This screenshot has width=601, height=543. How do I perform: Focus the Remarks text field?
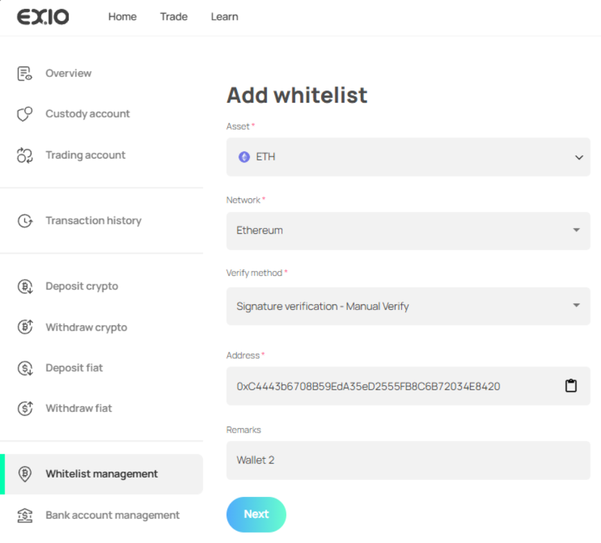408,460
